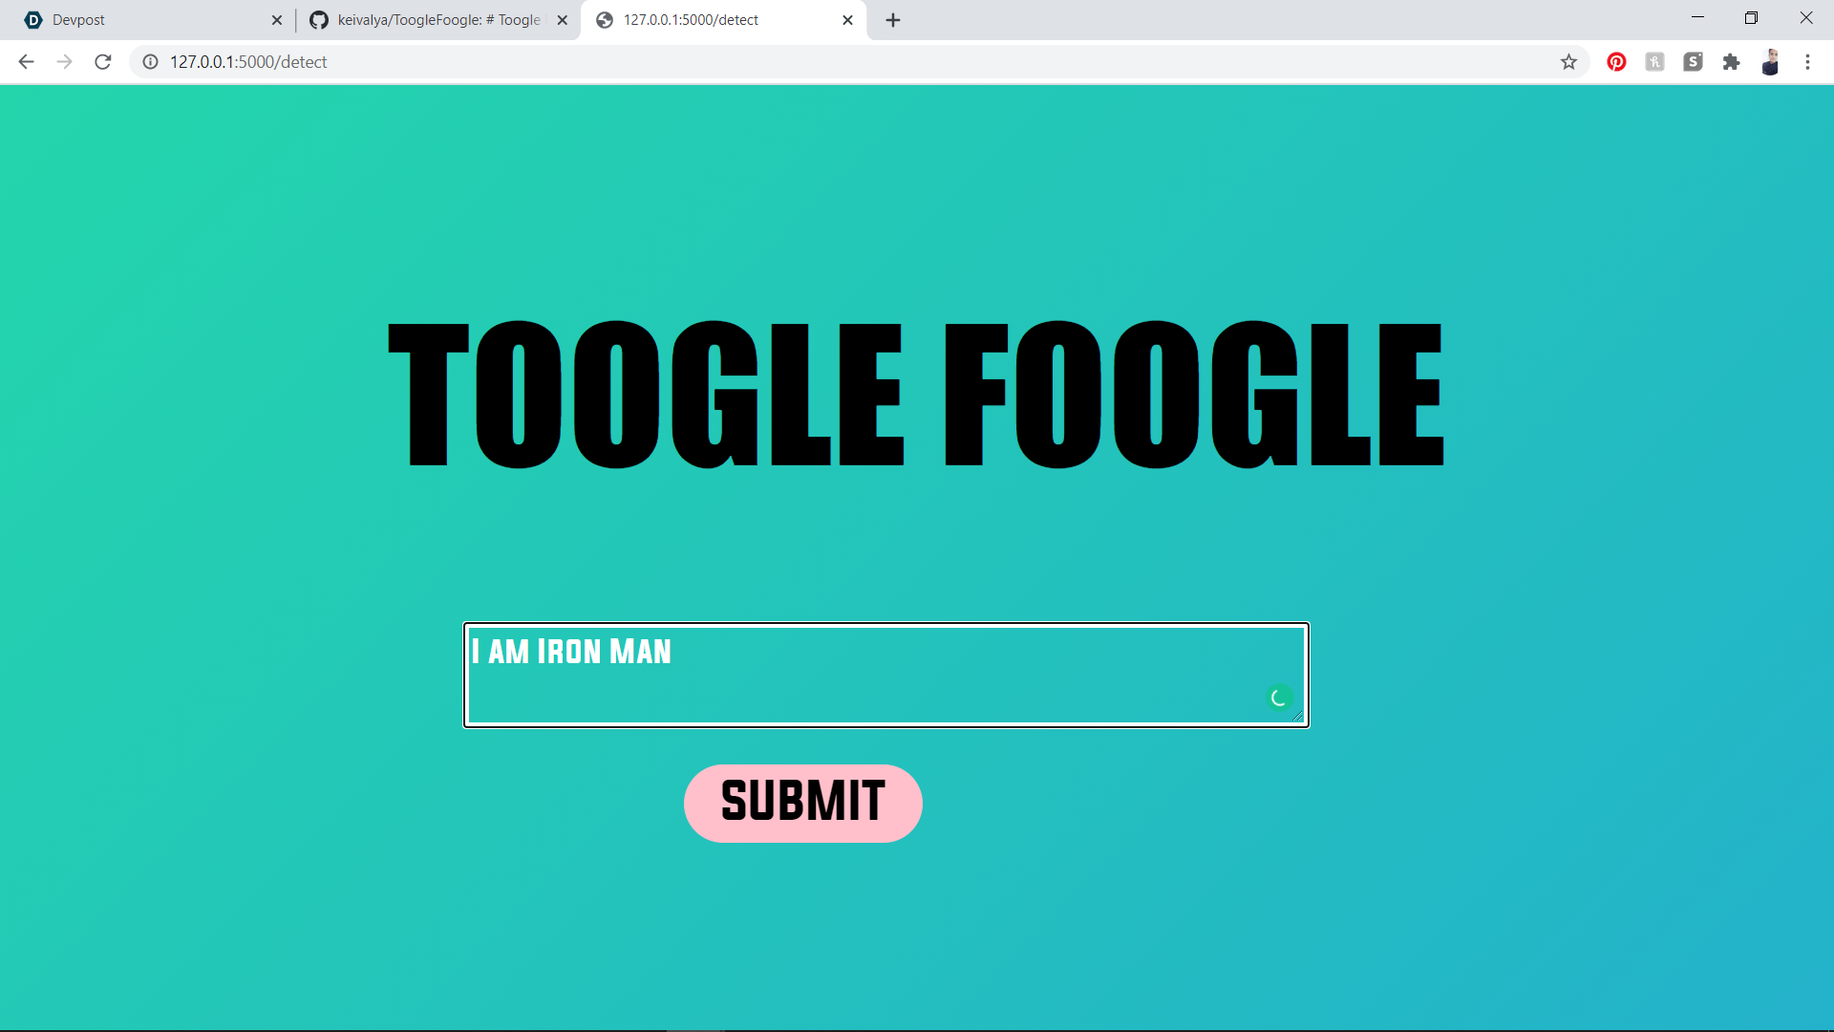Screen dimensions: 1834x1032
Task: Click the browser back arrow
Action: tap(26, 62)
